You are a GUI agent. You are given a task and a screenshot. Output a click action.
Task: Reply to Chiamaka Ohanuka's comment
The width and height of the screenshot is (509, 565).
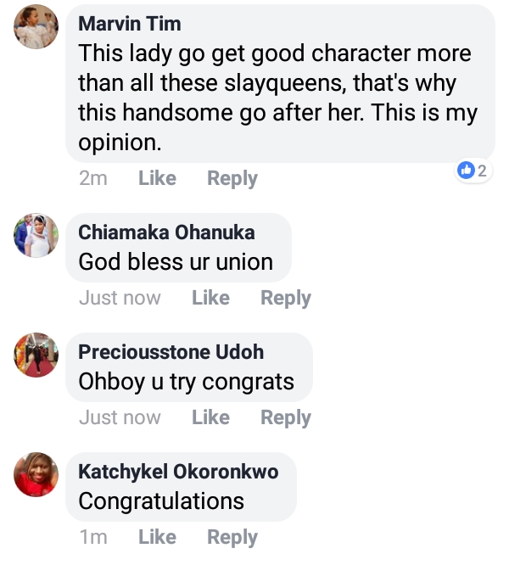pos(285,298)
